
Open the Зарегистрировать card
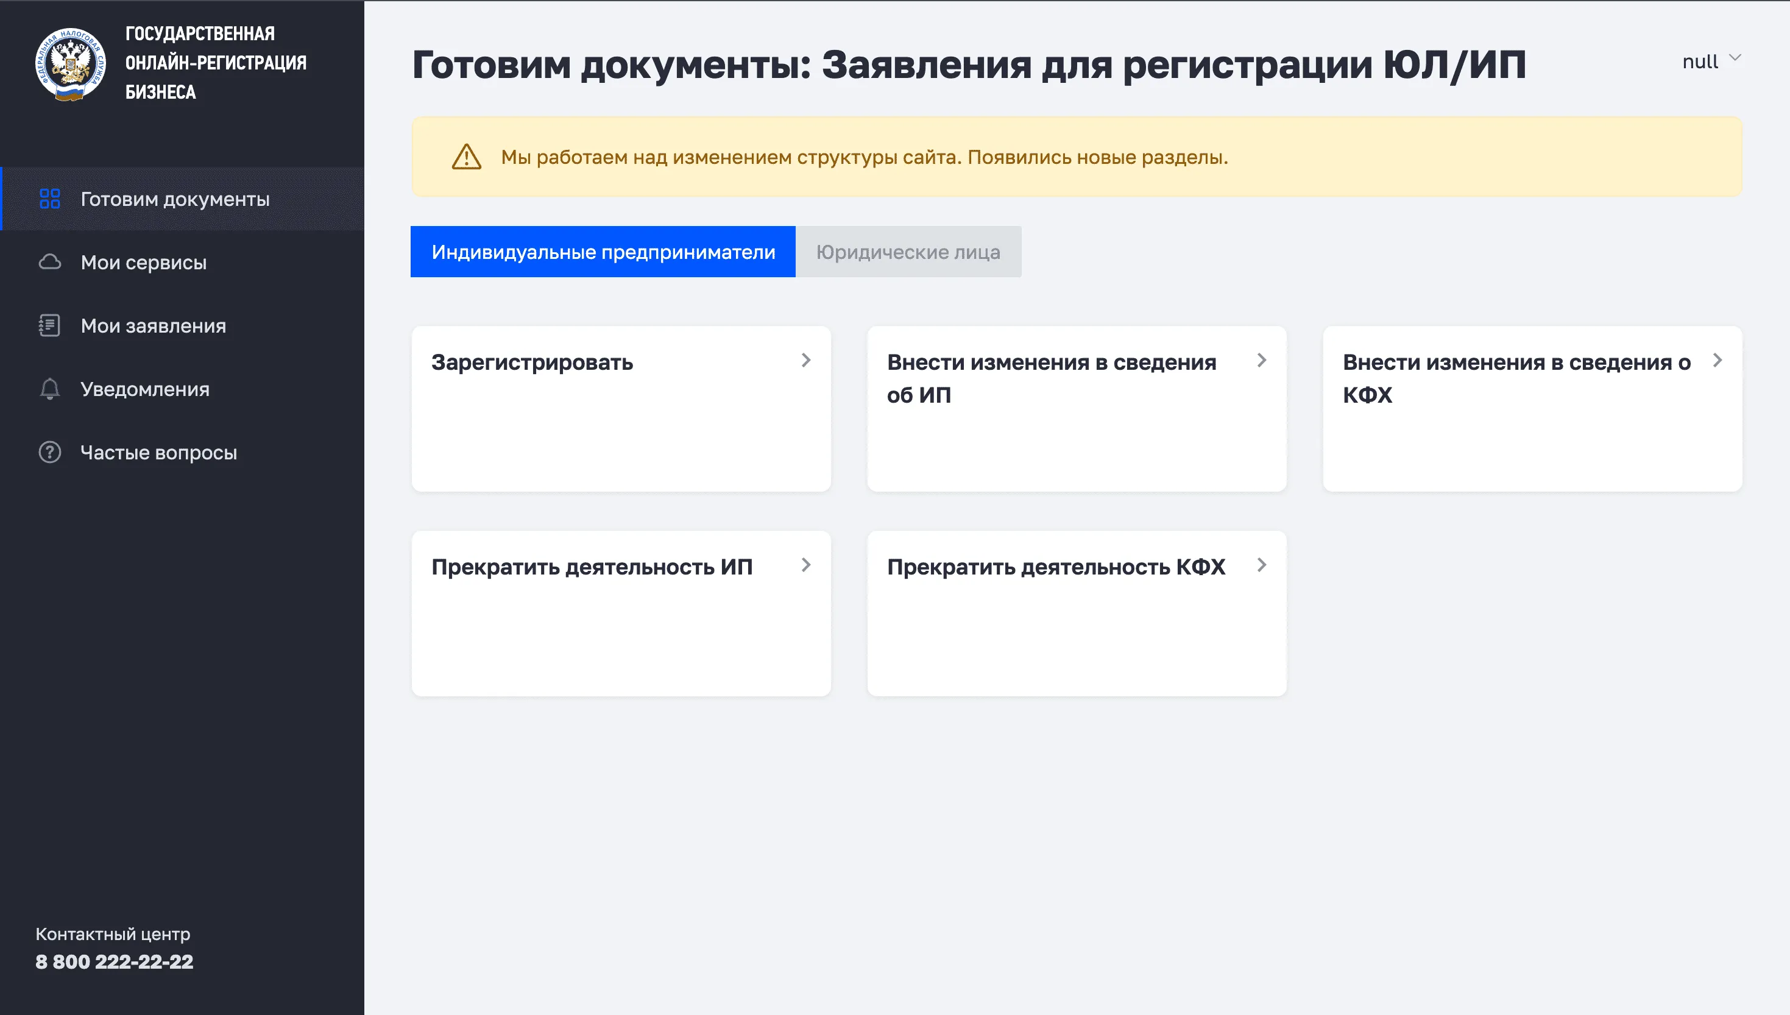[x=620, y=408]
